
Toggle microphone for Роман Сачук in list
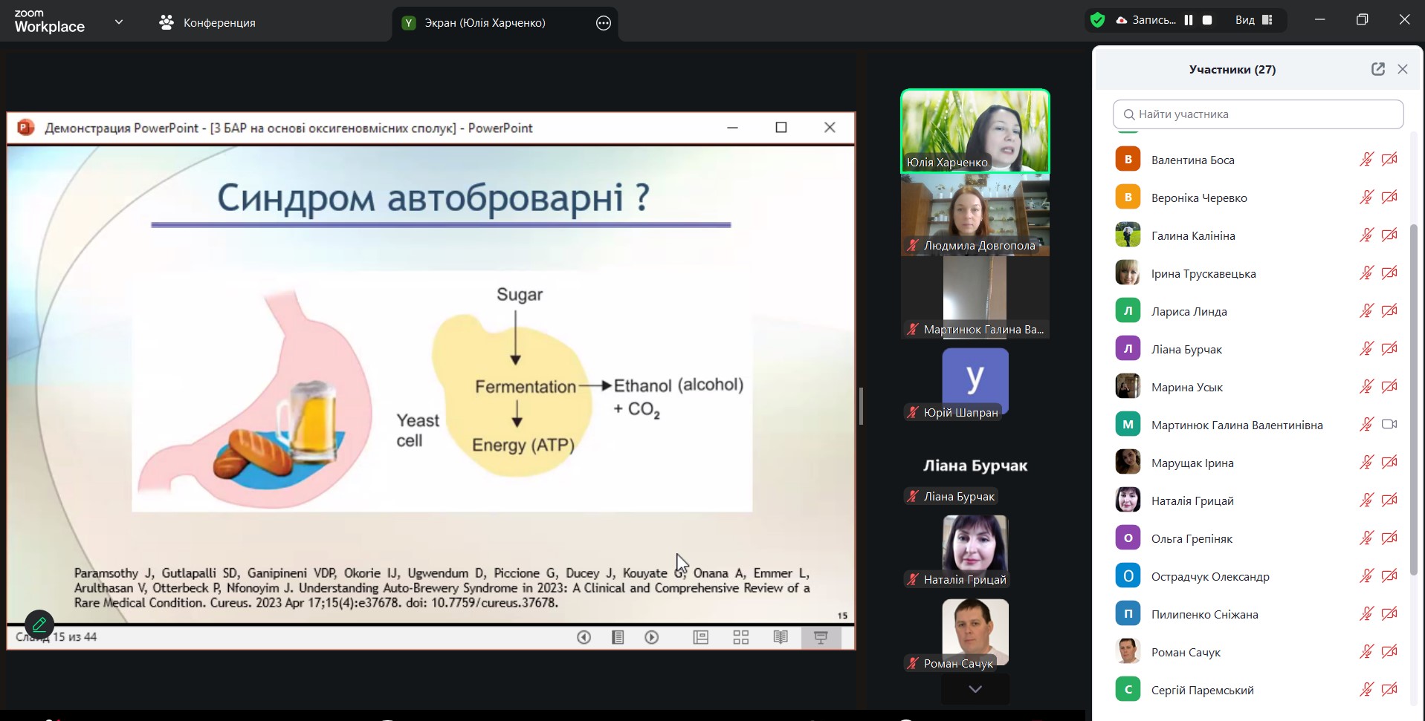1366,652
